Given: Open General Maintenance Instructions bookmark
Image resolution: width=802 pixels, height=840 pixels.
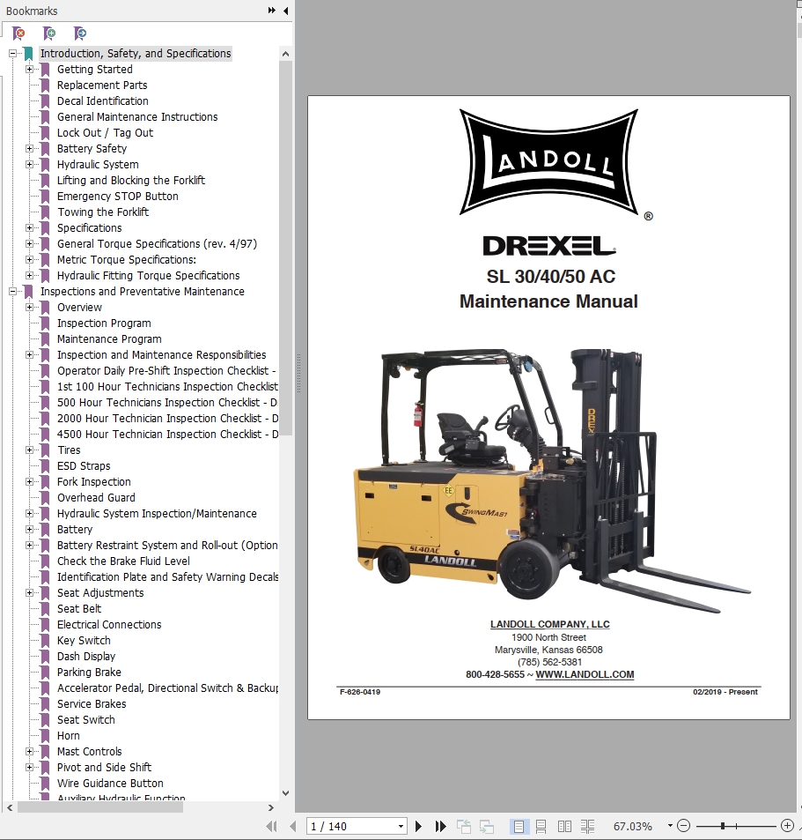Looking at the screenshot, I should pos(137,116).
